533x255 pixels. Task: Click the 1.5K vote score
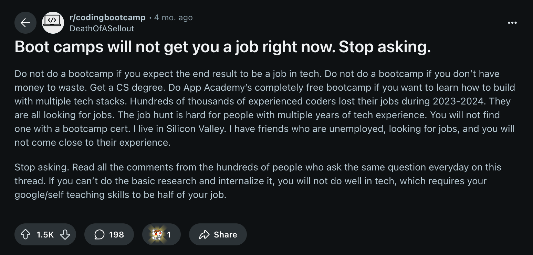click(45, 234)
